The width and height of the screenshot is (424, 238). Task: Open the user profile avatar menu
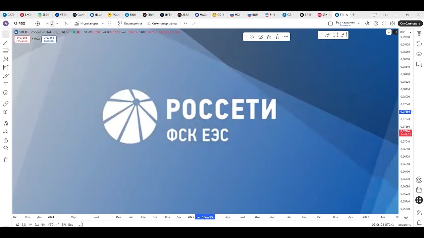[x=6, y=23]
